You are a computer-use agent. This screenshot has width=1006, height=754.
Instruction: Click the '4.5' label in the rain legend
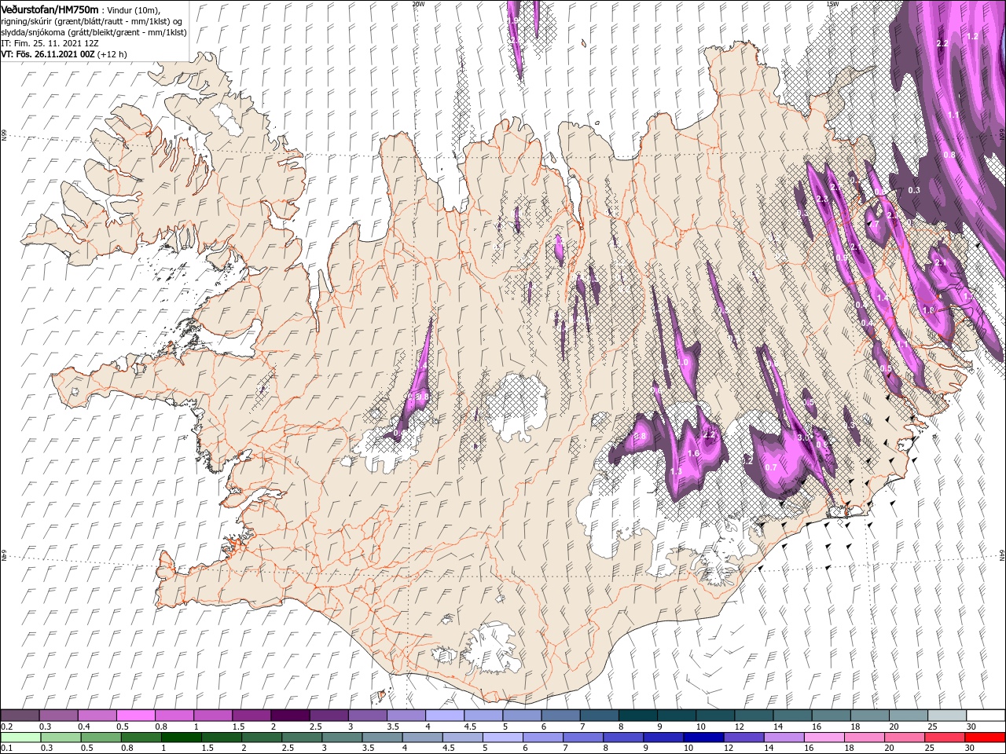[x=449, y=749]
